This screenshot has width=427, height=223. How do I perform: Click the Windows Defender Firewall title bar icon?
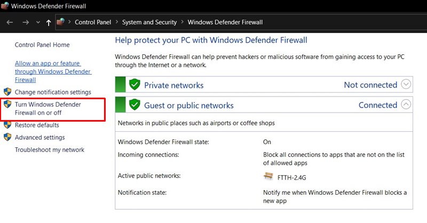pos(5,6)
